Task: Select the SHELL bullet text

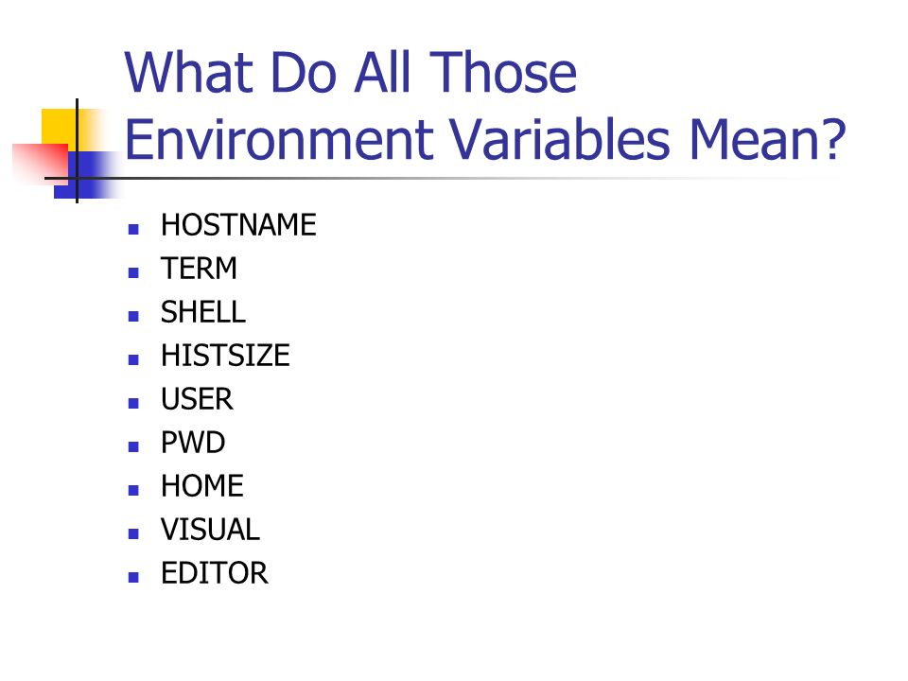Action: coord(202,311)
